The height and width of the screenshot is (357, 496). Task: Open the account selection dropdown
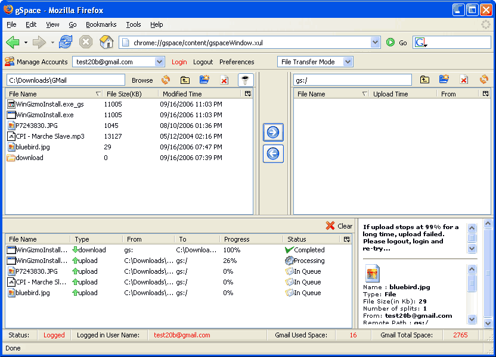[x=159, y=61]
